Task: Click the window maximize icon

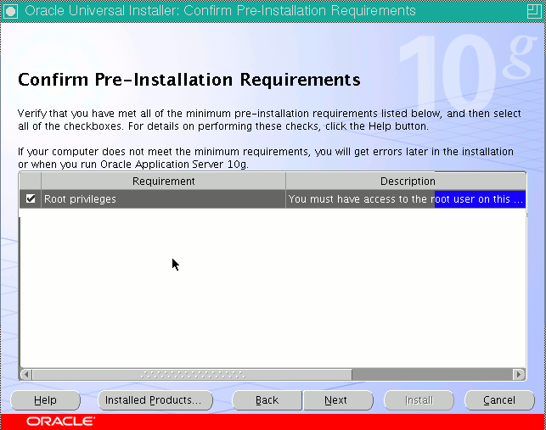Action: tap(534, 11)
